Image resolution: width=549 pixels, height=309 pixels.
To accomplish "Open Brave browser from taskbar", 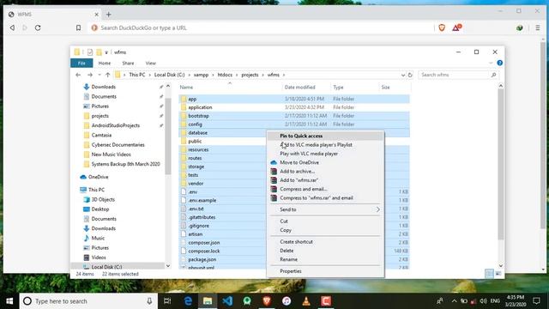I will (267, 301).
